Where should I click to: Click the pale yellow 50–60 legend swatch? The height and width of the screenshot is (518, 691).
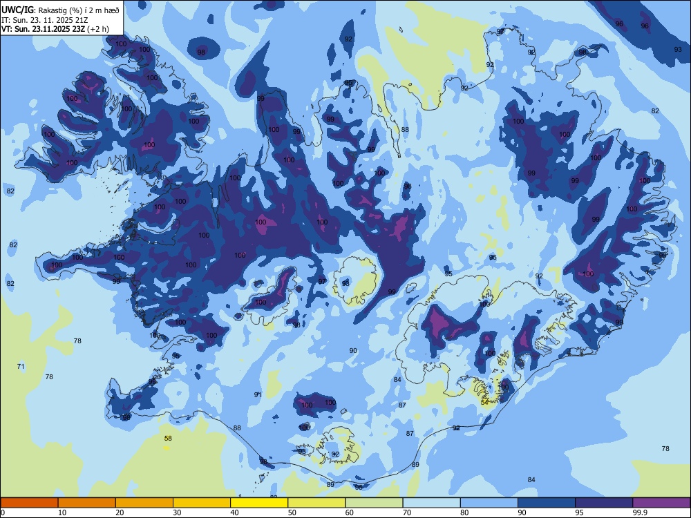[316, 503]
